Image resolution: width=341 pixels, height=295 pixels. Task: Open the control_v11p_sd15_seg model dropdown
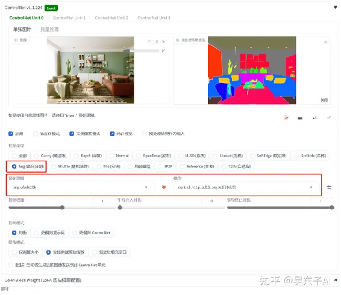click(246, 187)
